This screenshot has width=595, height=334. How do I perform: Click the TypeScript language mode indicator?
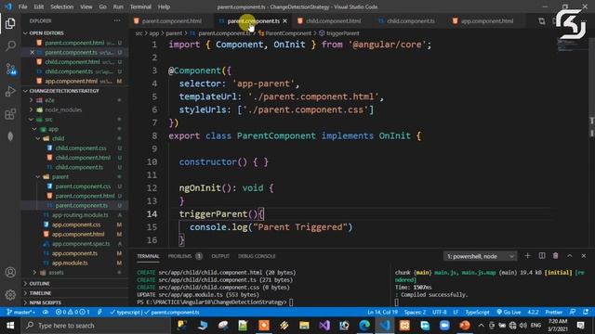pyautogui.click(x=477, y=312)
